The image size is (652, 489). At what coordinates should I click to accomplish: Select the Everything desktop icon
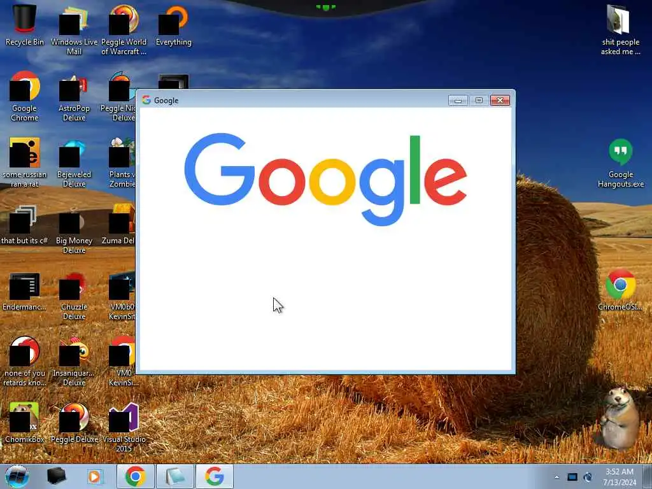tap(173, 25)
